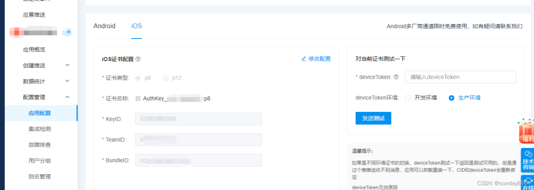Collapse the 配置管理 menu chevron

(x=67, y=97)
